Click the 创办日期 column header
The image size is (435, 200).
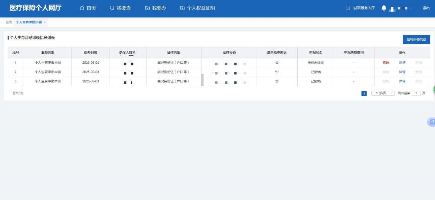(91, 52)
